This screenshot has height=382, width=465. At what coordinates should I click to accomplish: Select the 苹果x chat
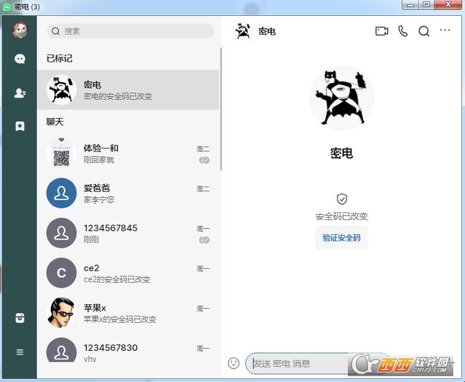[129, 313]
